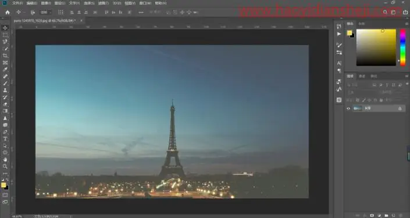The image size is (410, 218).
Task: Select the Horizontal Type tool
Action: (x=5, y=139)
